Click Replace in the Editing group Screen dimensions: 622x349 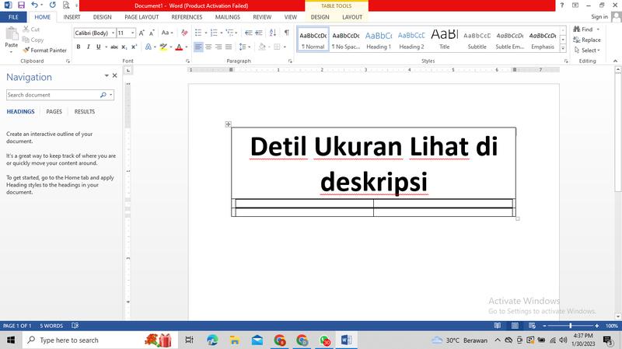click(x=587, y=40)
